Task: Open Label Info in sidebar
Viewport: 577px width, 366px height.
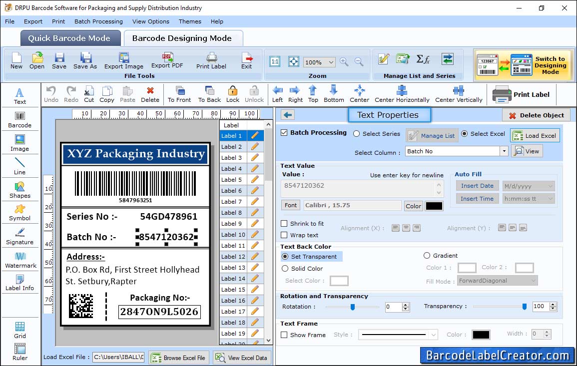Action: click(x=20, y=283)
